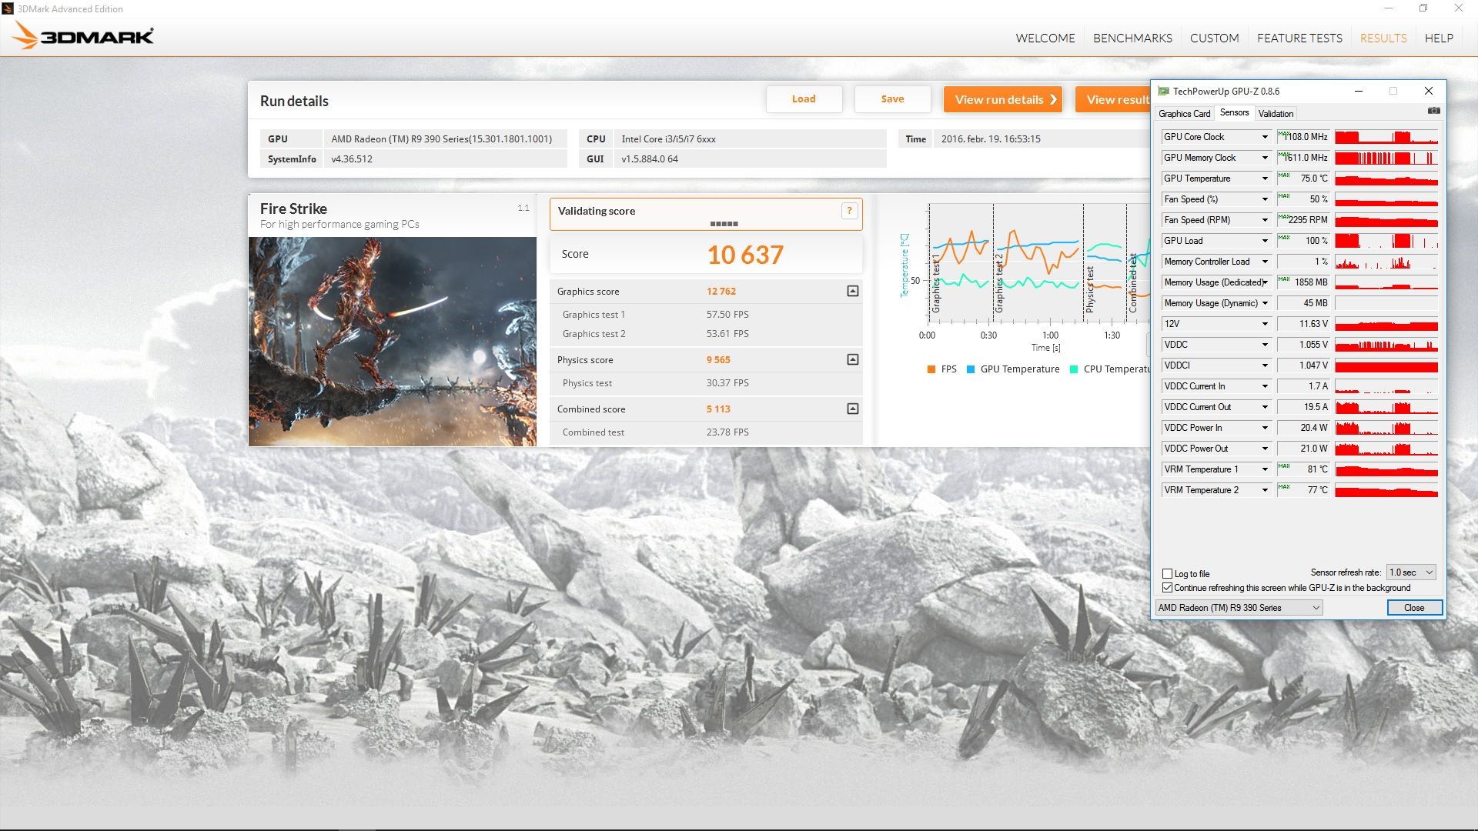
Task: Click the GPU-Z Close button
Action: point(1414,608)
